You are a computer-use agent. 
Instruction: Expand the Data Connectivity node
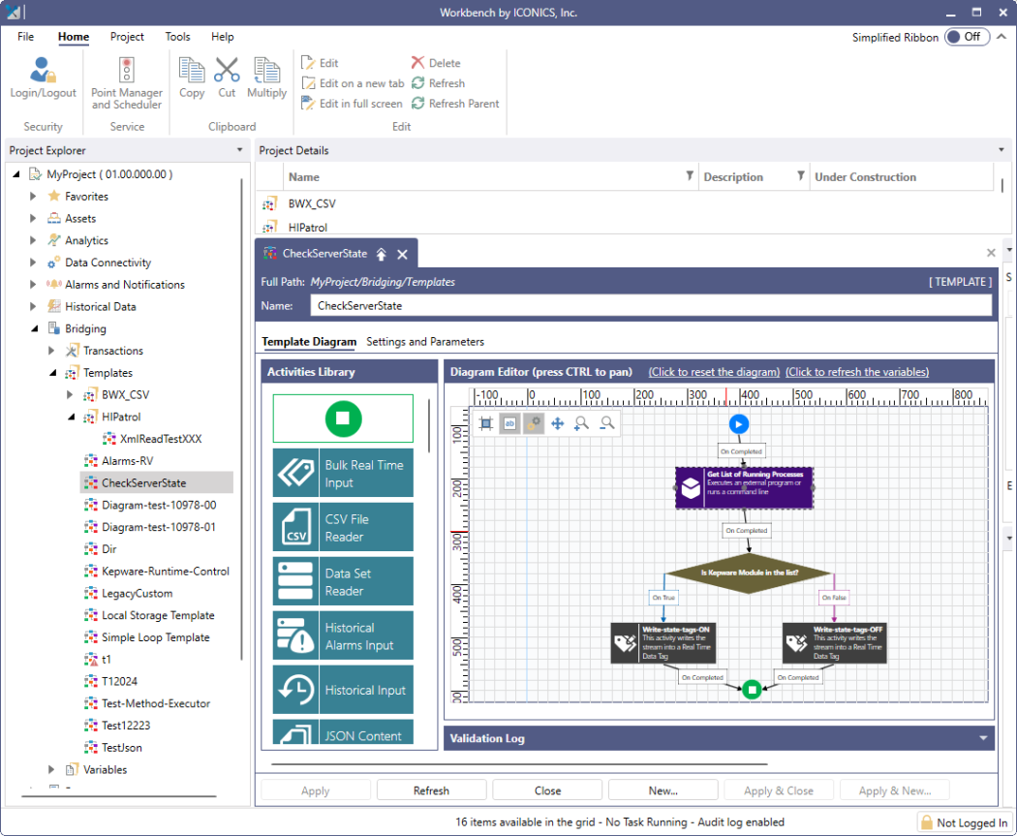32,262
